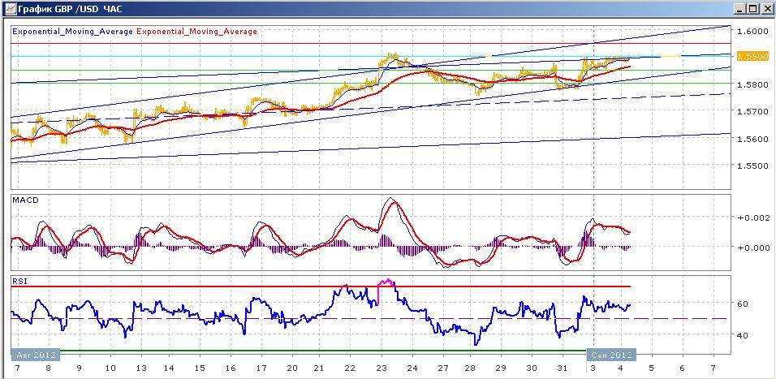Screen dimensions: 776x379
Task: Click date 20 on the time axis
Action: tap(291, 368)
